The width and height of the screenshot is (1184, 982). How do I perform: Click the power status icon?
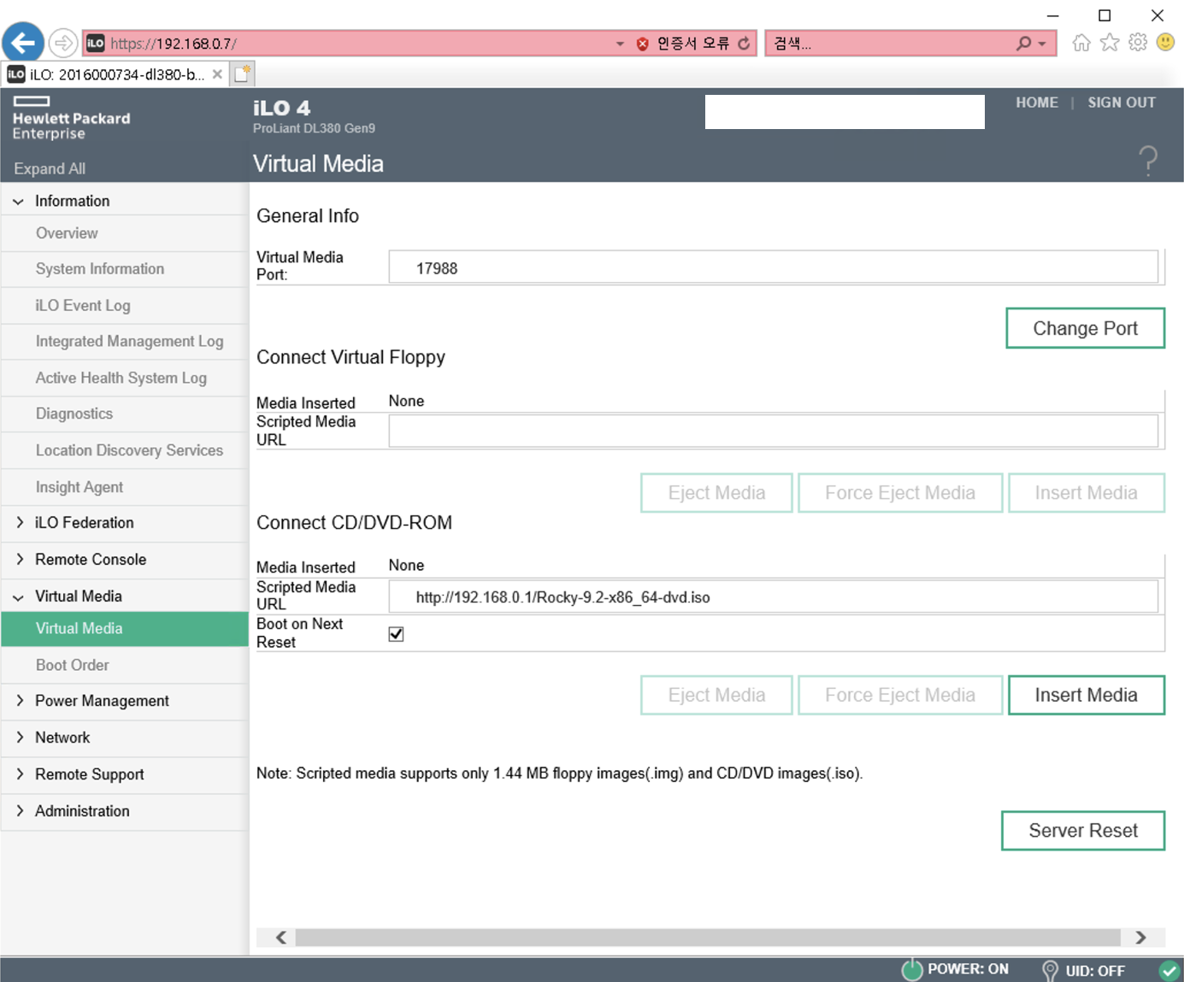coord(912,969)
